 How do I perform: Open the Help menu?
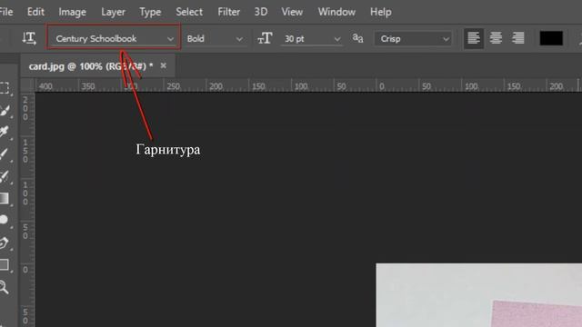pyautogui.click(x=380, y=12)
